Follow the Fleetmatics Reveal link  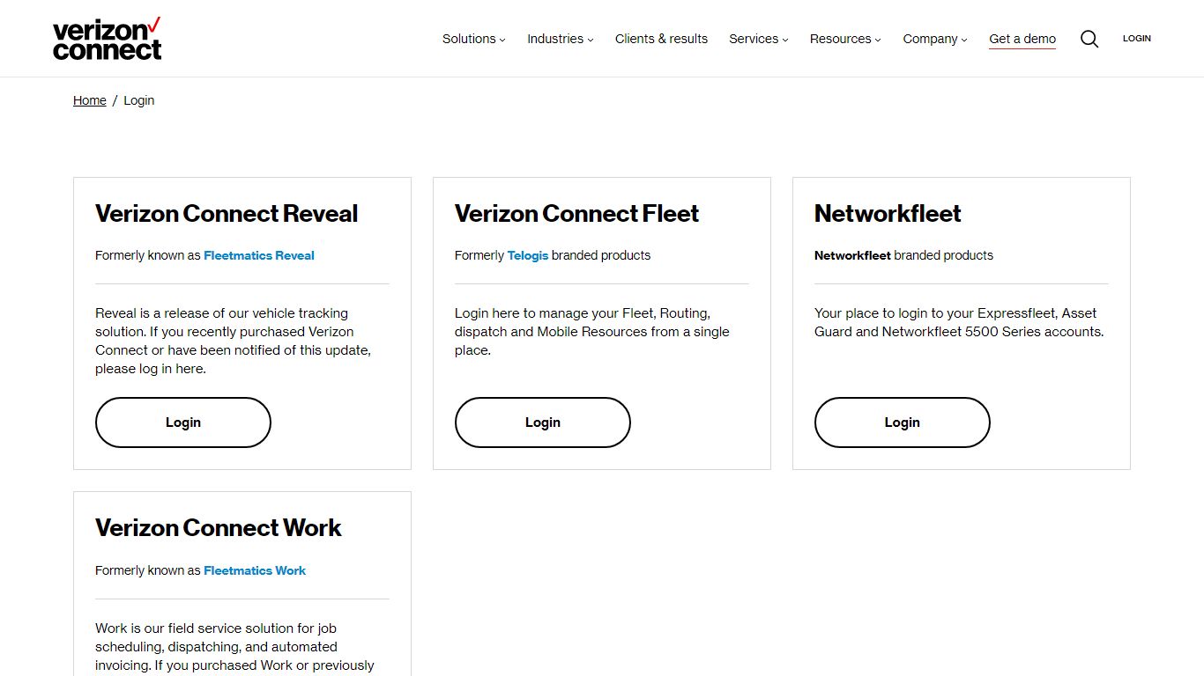(x=259, y=255)
